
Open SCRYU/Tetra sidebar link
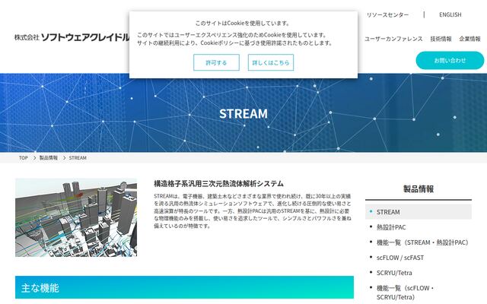394,273
